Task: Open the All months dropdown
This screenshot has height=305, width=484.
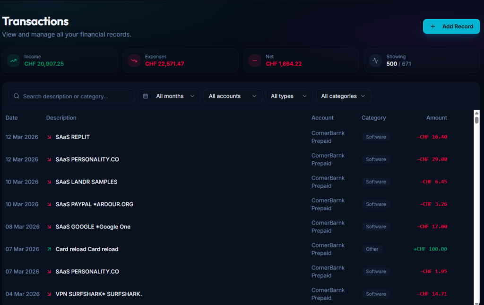Action: tap(169, 96)
